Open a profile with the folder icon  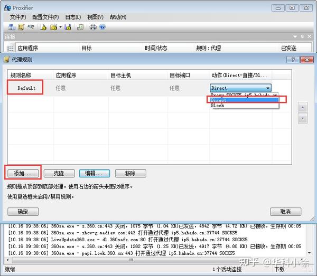53,27
